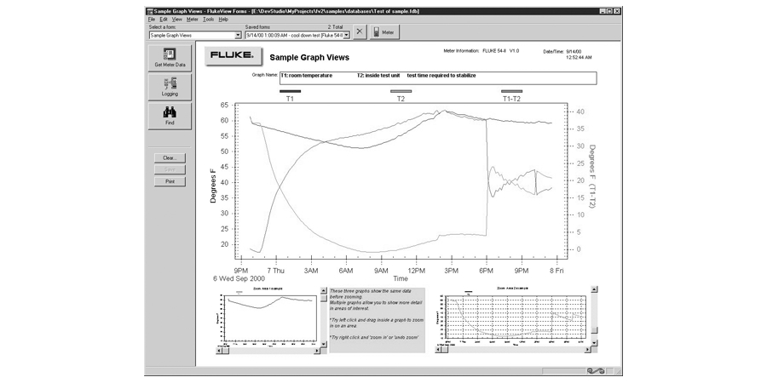Minimize the FlukeView Forms window
Image resolution: width=767 pixels, height=383 pixels.
603,11
